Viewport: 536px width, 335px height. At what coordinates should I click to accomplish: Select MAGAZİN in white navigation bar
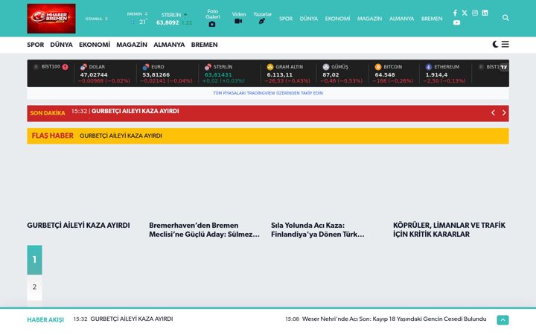(x=132, y=45)
